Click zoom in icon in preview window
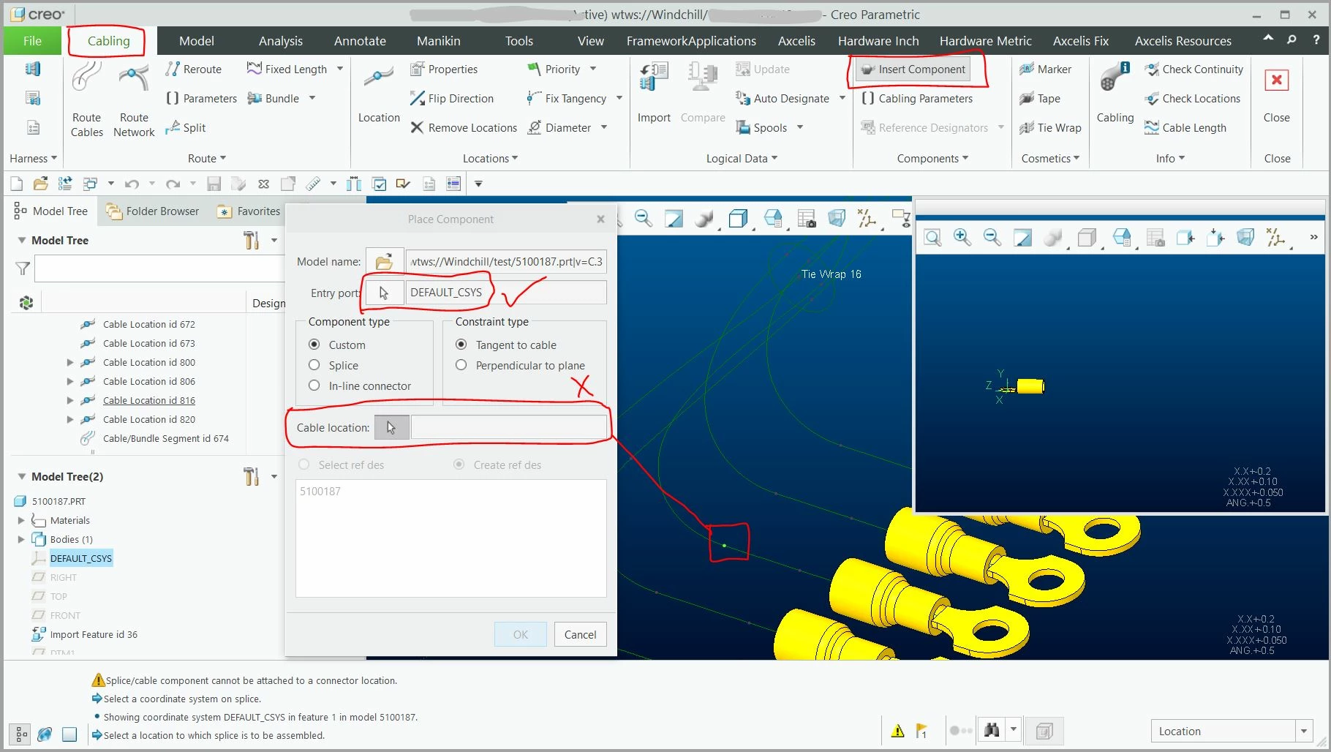Image resolution: width=1331 pixels, height=752 pixels. pos(962,237)
